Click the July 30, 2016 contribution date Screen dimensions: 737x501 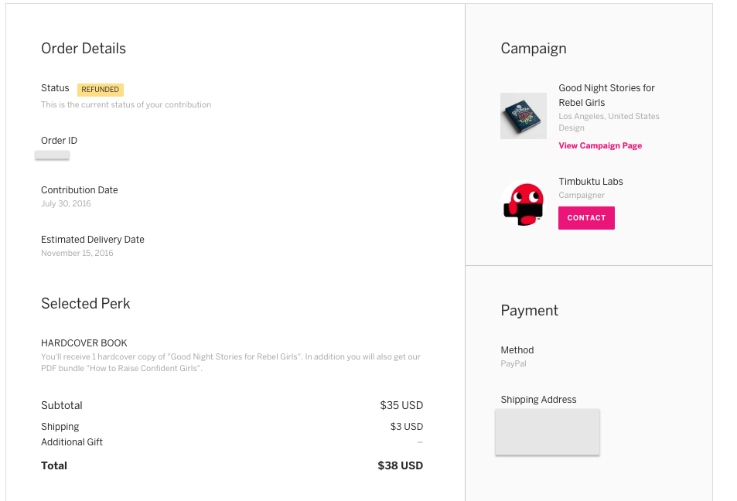click(x=66, y=203)
